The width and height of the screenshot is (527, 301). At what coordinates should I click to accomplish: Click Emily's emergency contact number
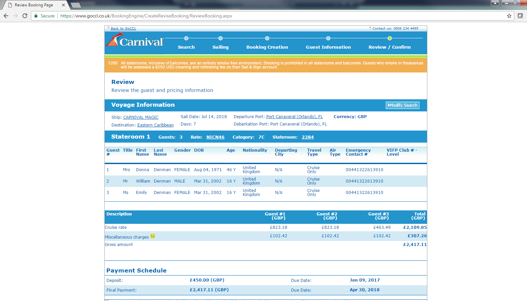(x=365, y=193)
